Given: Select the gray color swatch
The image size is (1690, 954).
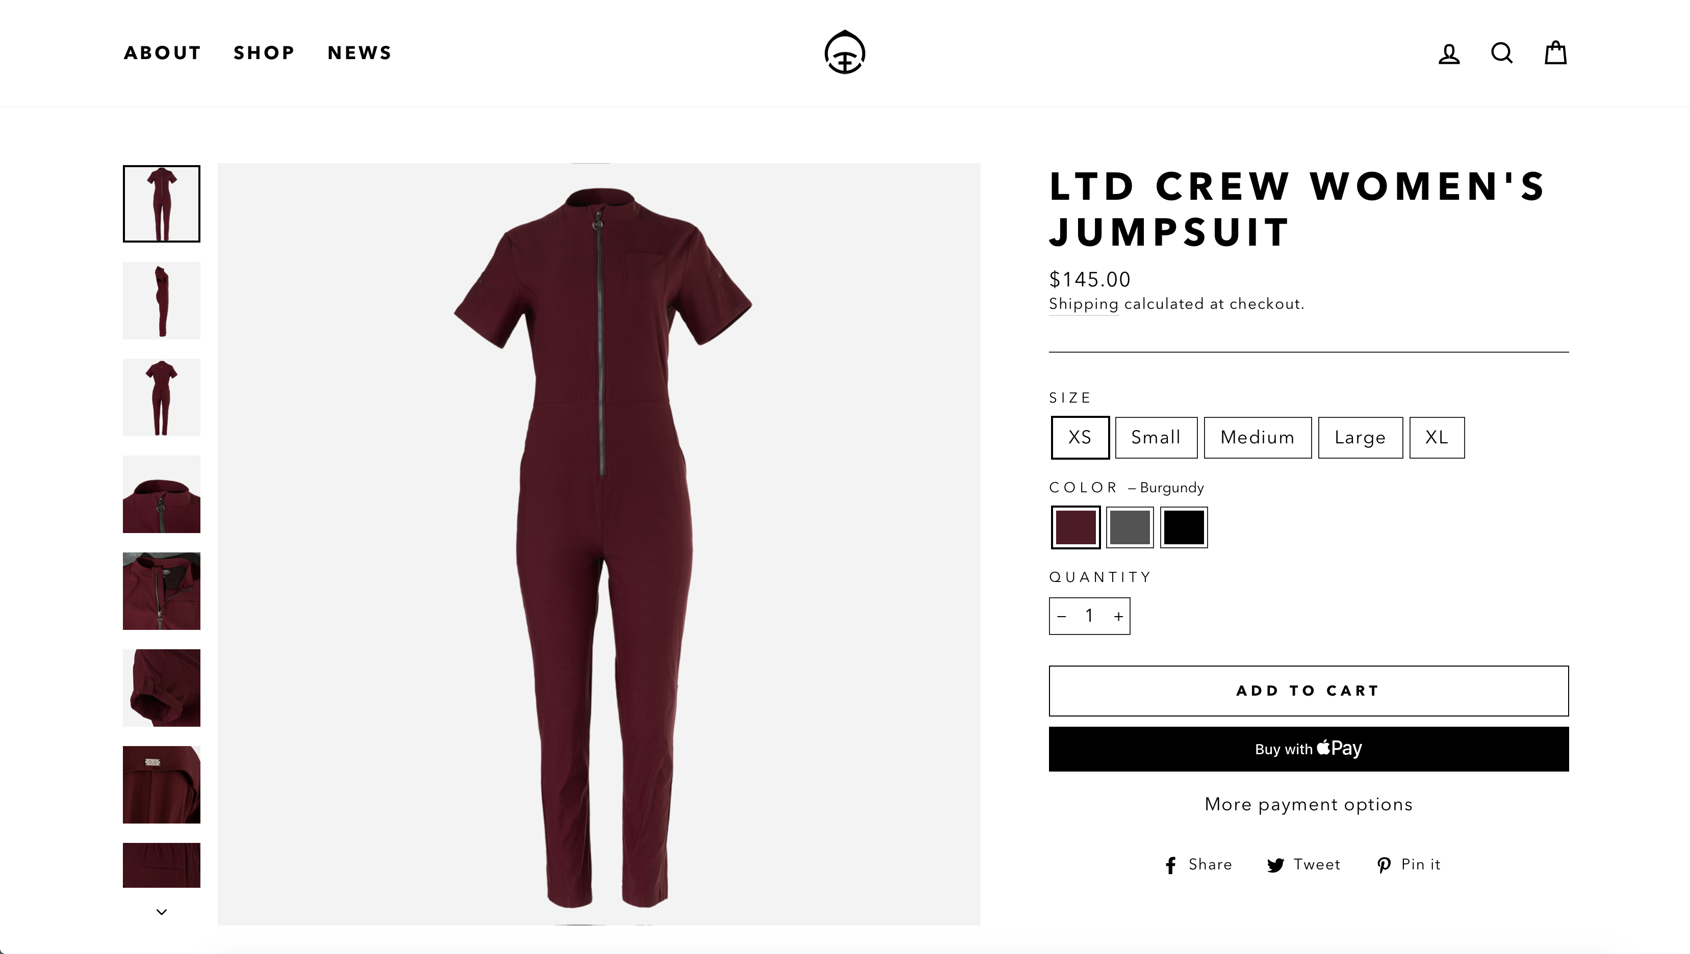Looking at the screenshot, I should pos(1129,527).
